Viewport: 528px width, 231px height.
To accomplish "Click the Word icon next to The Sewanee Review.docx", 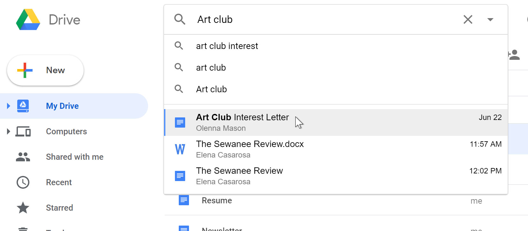I will (180, 149).
